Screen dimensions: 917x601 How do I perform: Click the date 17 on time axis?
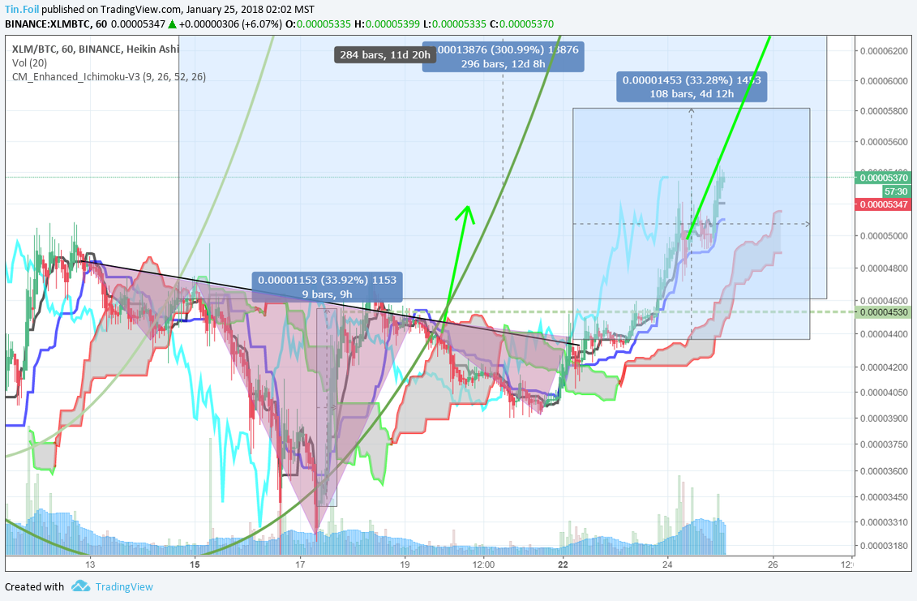[299, 565]
